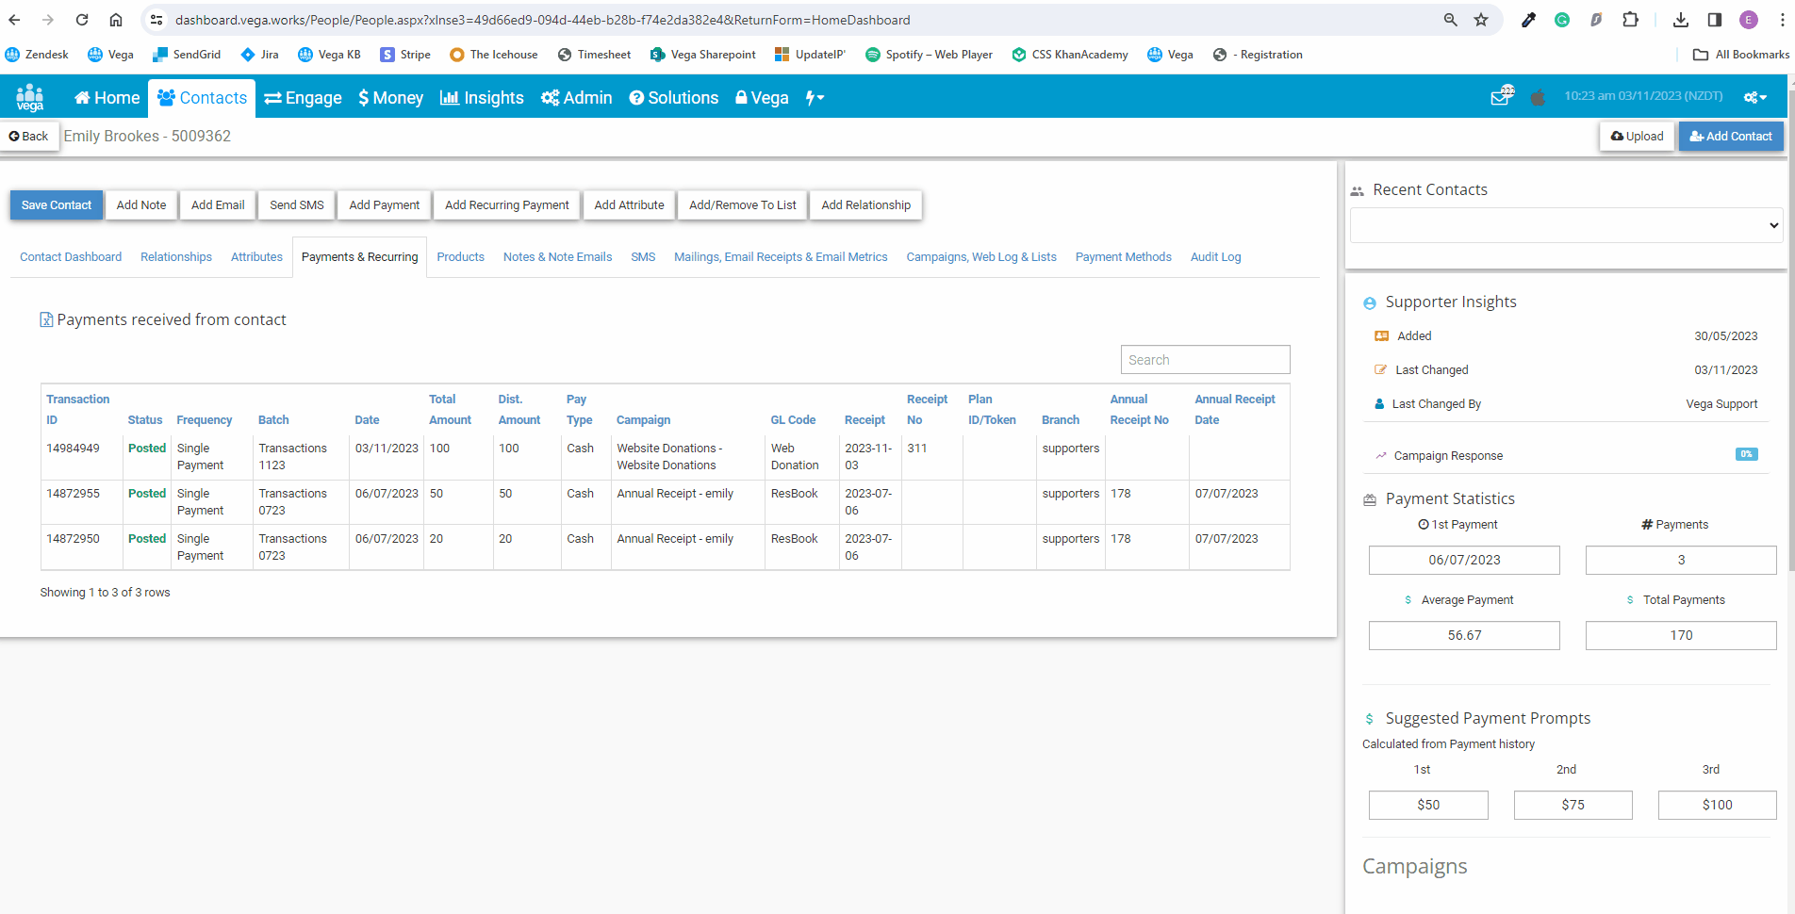Sort by Campaign column header
Image resolution: width=1795 pixels, height=914 pixels.
point(644,420)
